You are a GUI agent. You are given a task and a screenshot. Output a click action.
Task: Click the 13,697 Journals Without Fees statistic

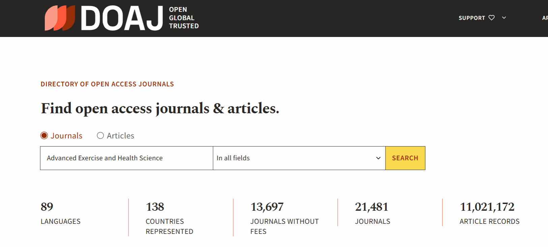click(x=284, y=217)
